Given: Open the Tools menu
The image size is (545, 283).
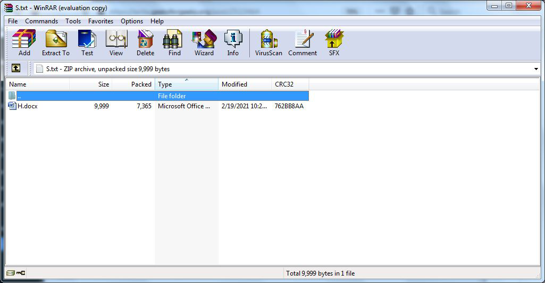Looking at the screenshot, I should pos(73,21).
